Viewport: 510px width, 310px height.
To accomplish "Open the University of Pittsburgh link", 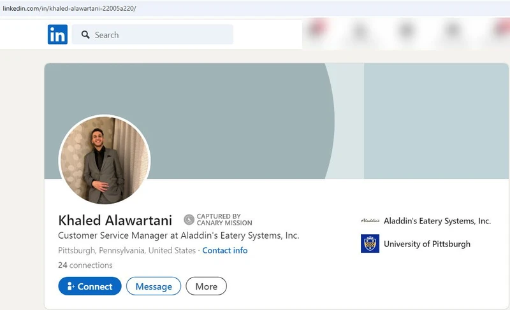I will 427,244.
